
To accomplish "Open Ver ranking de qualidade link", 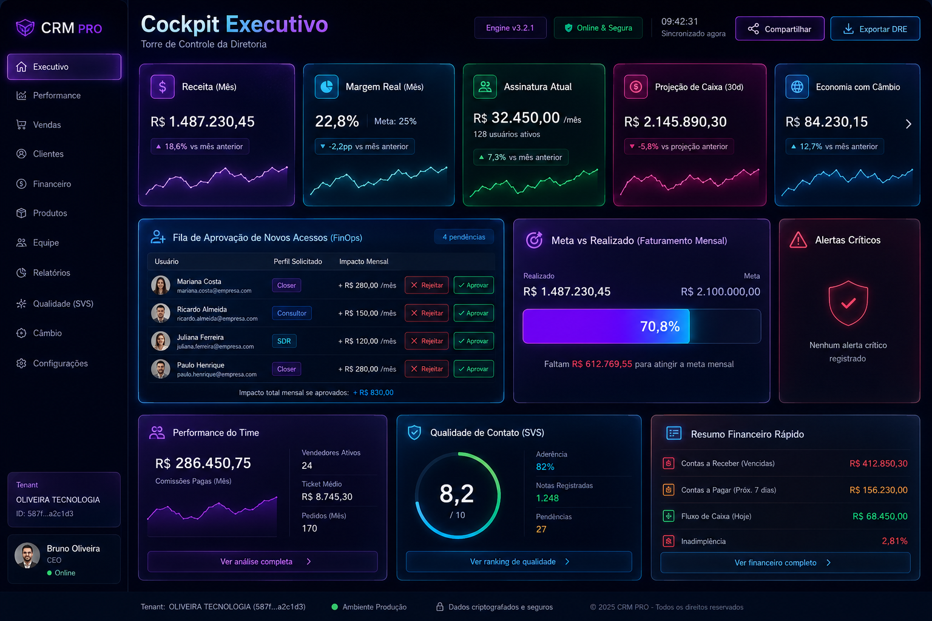I will (x=519, y=562).
